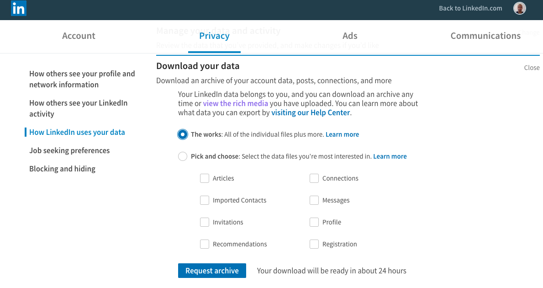This screenshot has height=288, width=543.
Task: Enable the Connections checkbox
Action: pyautogui.click(x=314, y=178)
